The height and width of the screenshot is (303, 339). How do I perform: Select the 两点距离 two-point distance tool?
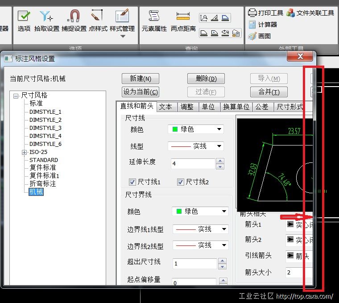183,17
